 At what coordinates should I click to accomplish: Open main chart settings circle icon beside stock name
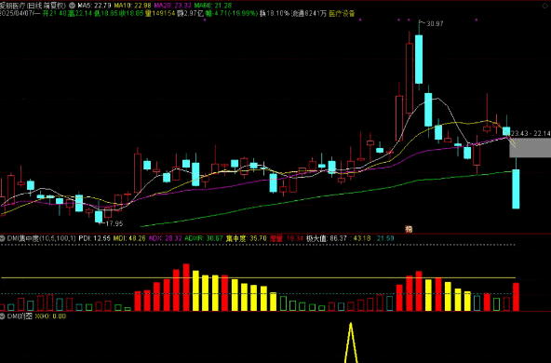click(73, 6)
